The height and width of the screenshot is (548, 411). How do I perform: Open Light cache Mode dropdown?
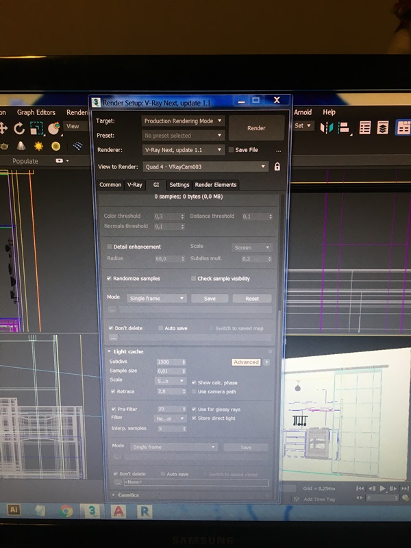[174, 447]
